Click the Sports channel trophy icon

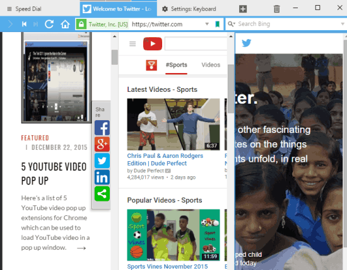(151, 65)
